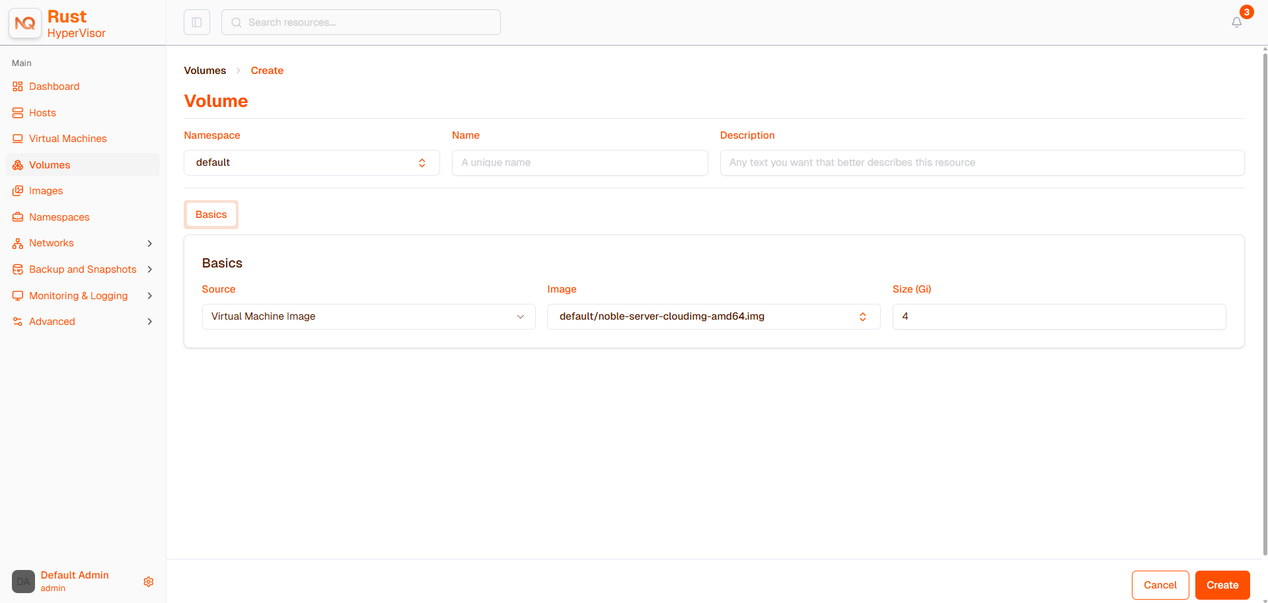Click Default Admin user name
The width and height of the screenshot is (1268, 603).
pyautogui.click(x=75, y=575)
